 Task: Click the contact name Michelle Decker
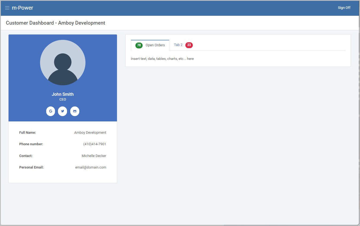pos(94,156)
